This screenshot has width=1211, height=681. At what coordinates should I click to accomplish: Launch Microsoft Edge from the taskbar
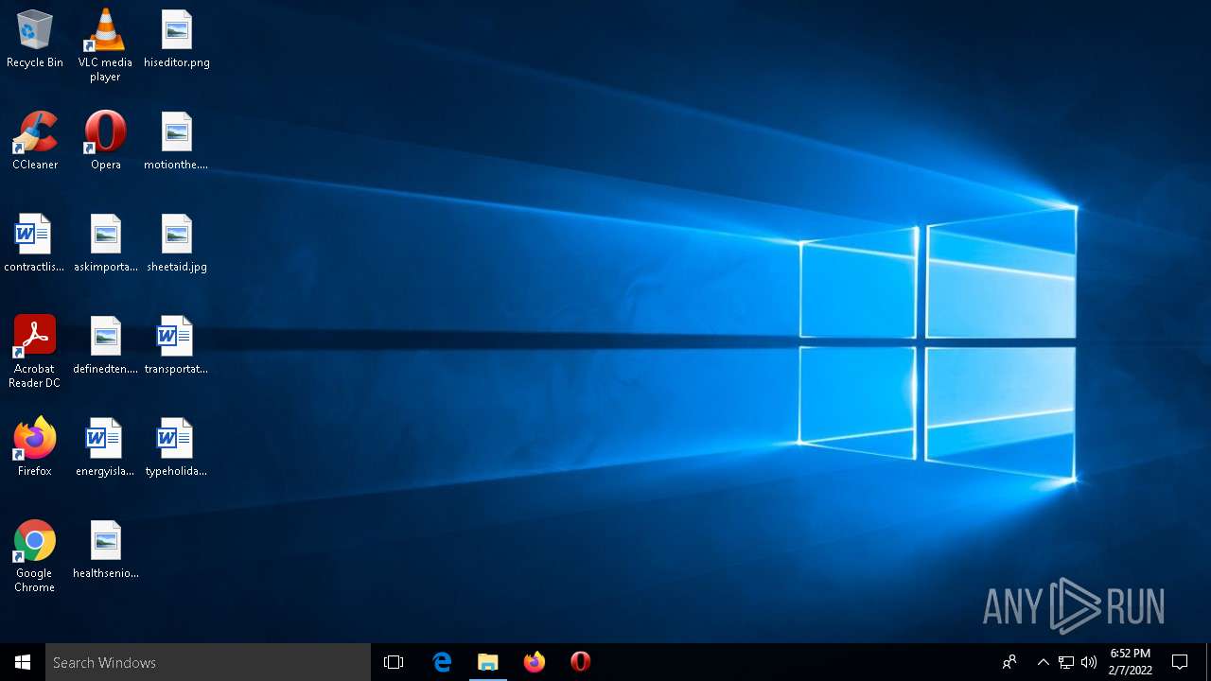point(442,662)
